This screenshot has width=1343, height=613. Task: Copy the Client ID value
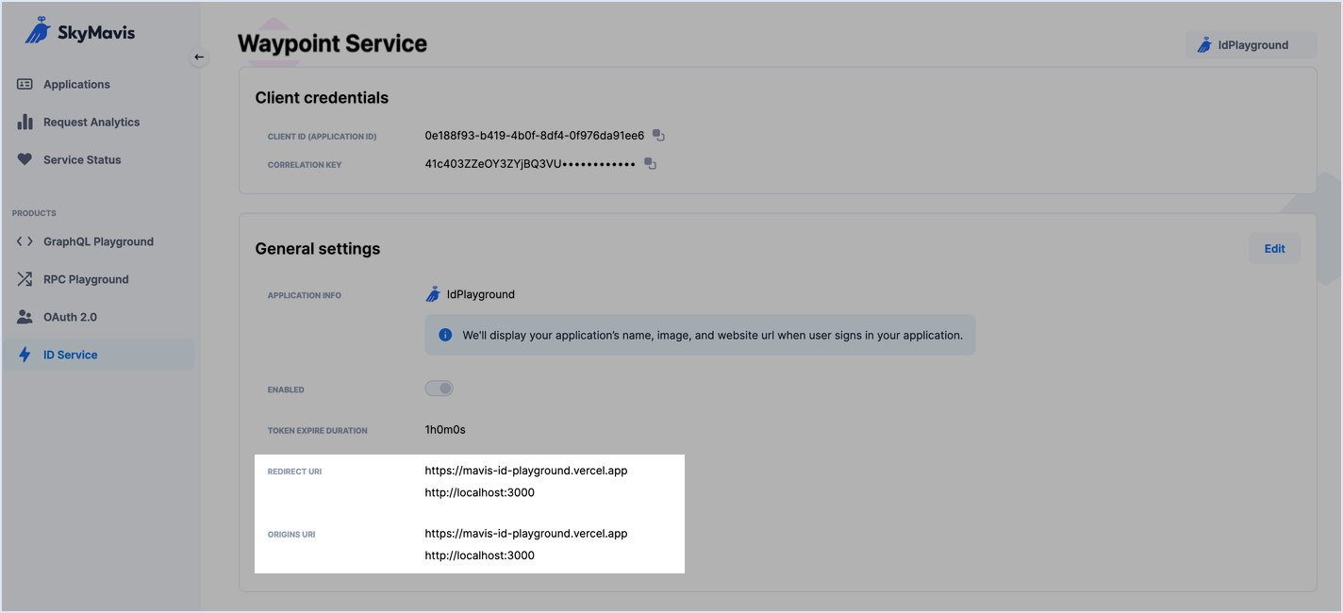point(659,136)
